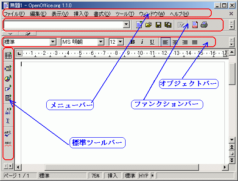Screen dimensions: 238x181
Task: Click the horizontal scrollbar thumb
Action: pos(122,167)
